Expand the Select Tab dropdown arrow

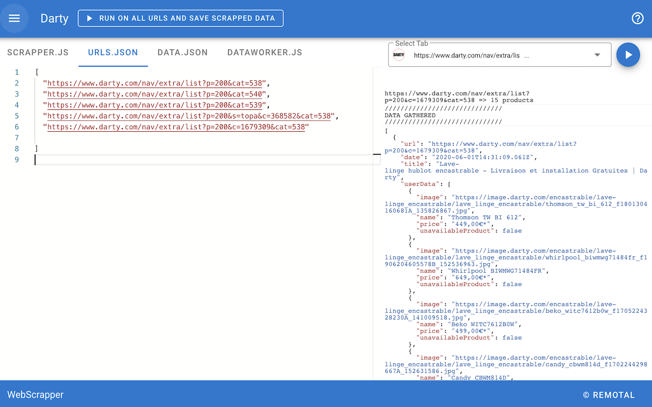click(597, 55)
